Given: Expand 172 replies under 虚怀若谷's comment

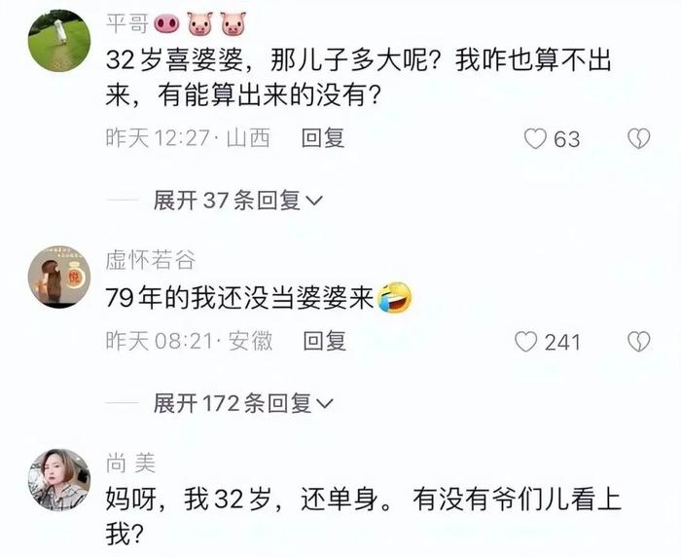Looking at the screenshot, I should 243,403.
